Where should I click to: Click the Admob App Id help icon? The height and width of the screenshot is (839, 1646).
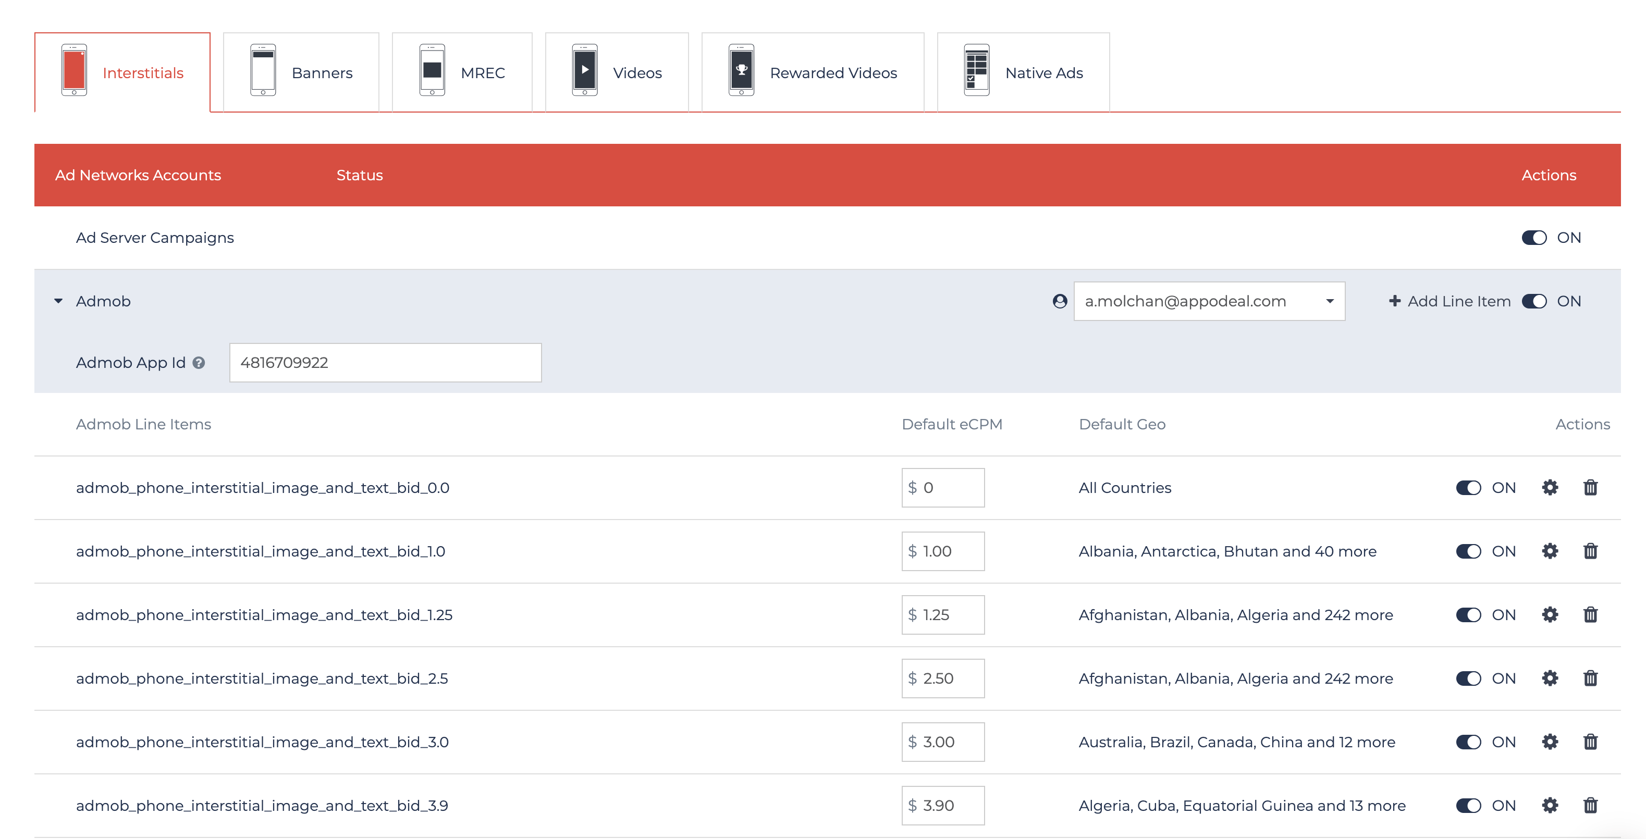[x=199, y=363]
